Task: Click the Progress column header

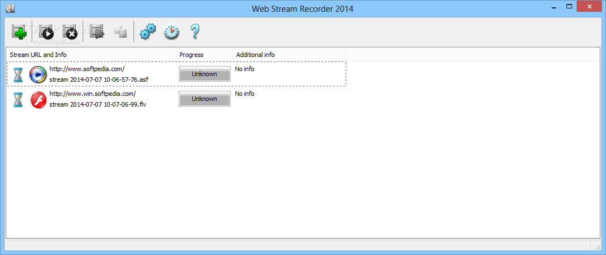Action: pyautogui.click(x=204, y=55)
